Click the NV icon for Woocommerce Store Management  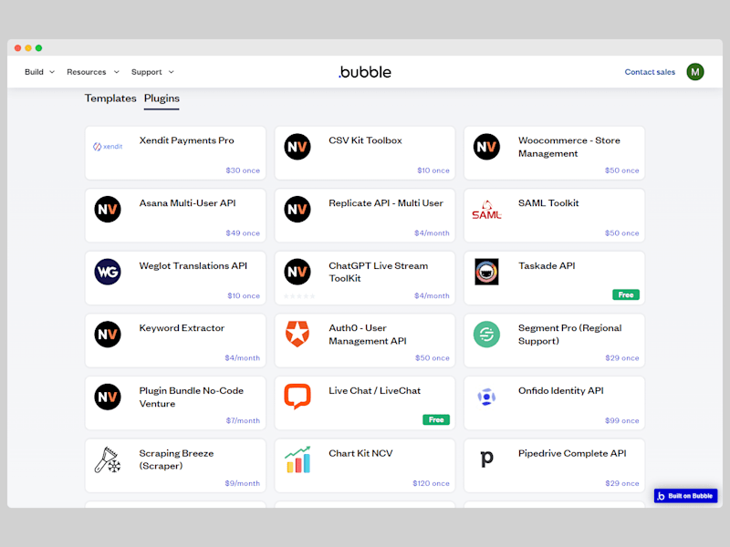(486, 147)
